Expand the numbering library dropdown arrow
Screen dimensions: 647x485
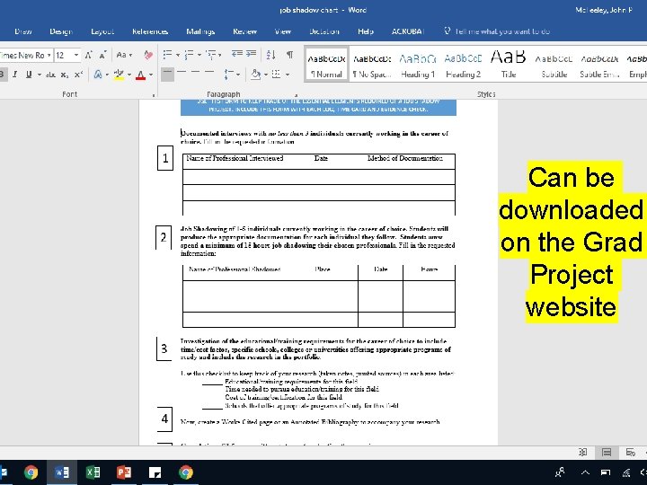tap(199, 55)
